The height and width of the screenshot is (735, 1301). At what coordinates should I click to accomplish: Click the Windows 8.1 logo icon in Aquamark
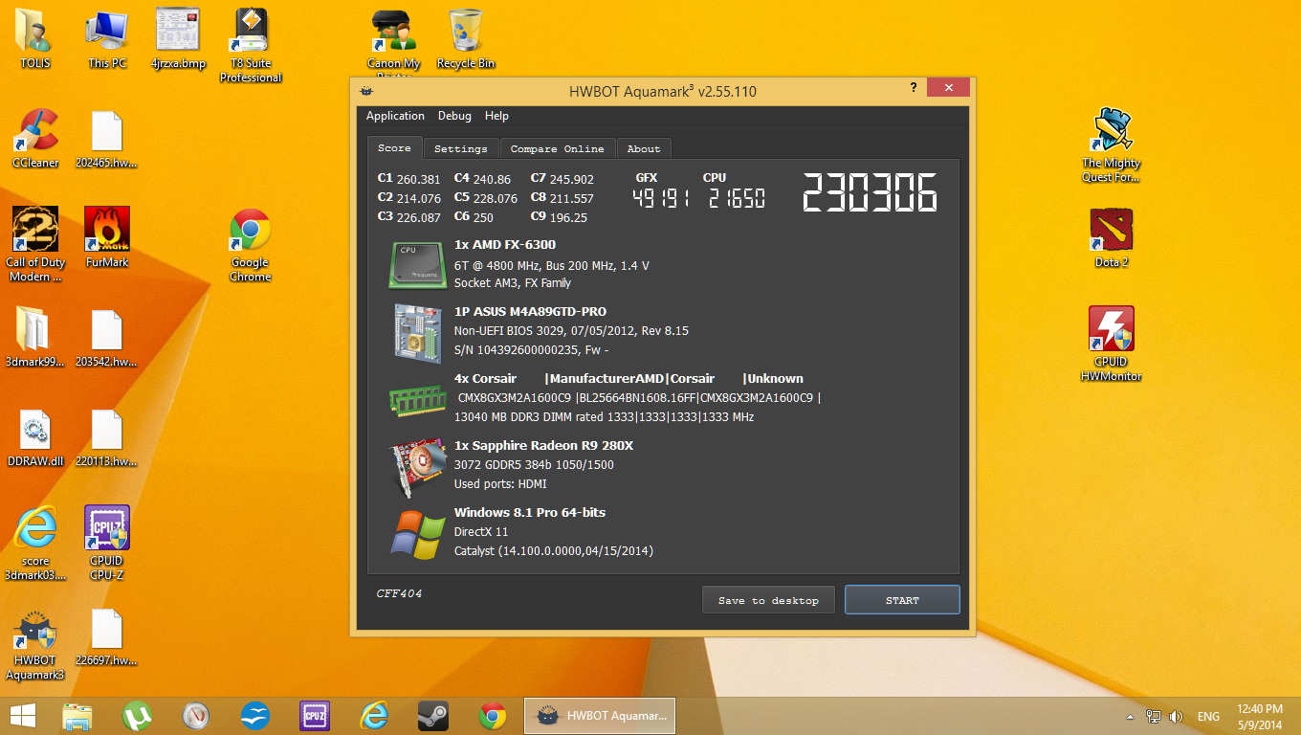coord(418,534)
